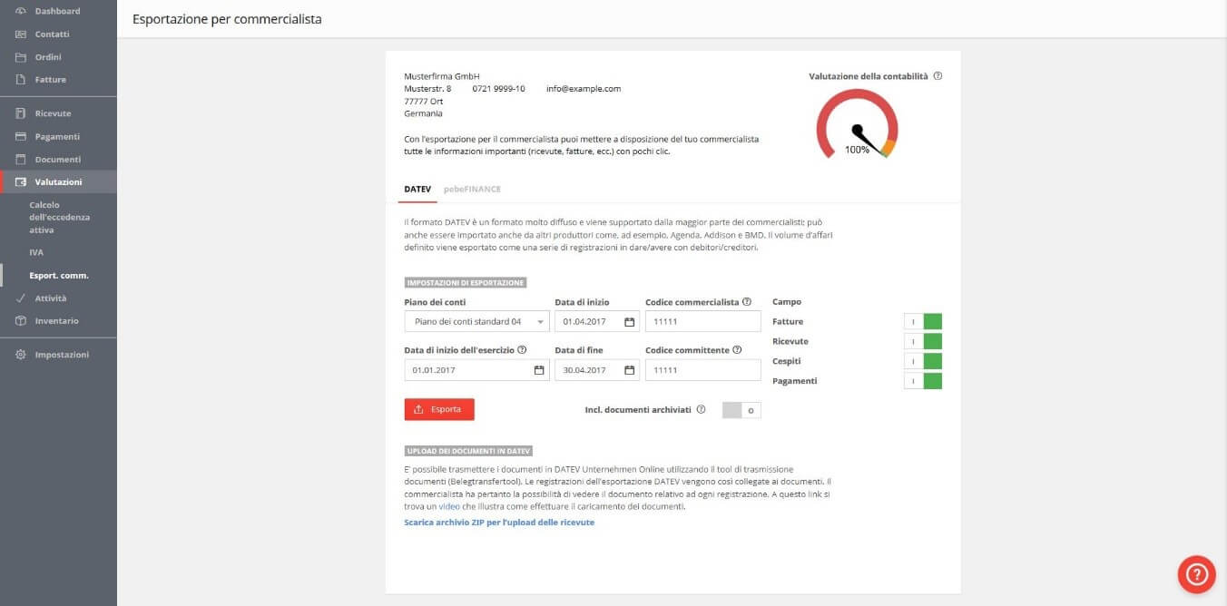Open calendar icon for Data di fine
Screen dimensions: 1227x606
630,370
